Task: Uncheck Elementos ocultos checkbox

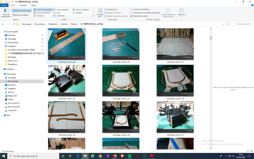Action: (x=132, y=16)
